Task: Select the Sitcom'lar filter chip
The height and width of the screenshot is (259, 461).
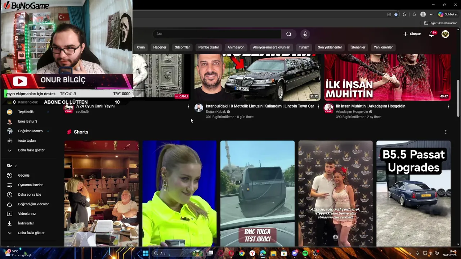Action: pos(182,47)
